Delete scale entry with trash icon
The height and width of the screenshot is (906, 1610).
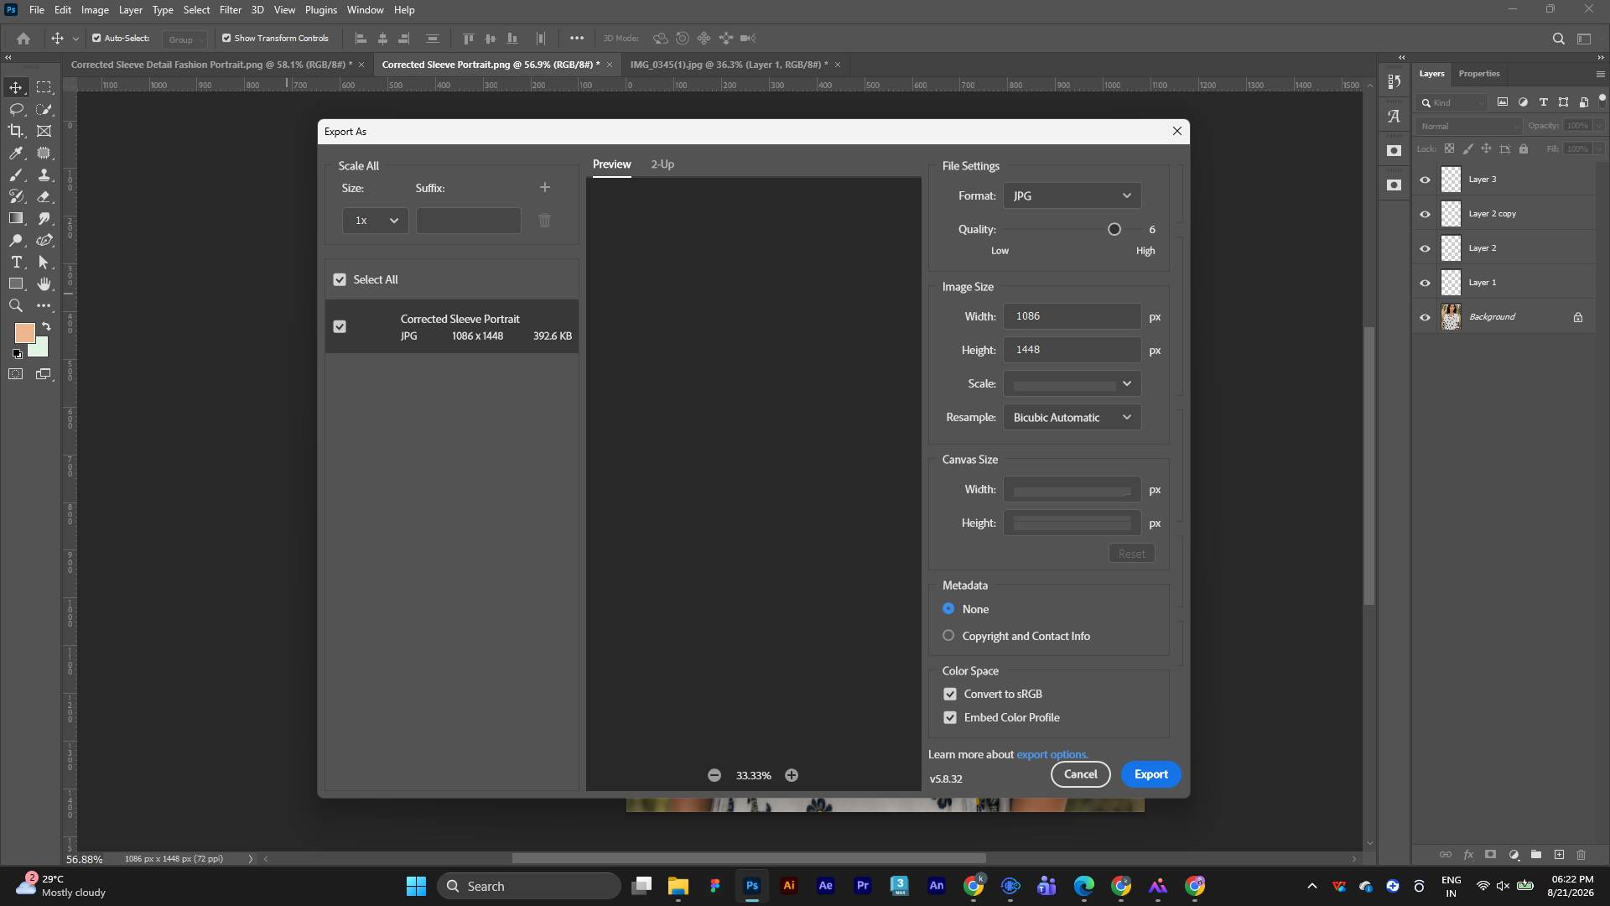coord(544,221)
